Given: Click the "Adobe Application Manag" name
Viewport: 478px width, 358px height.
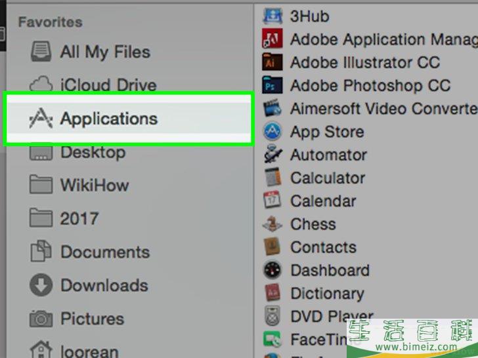Looking at the screenshot, I should [x=384, y=40].
